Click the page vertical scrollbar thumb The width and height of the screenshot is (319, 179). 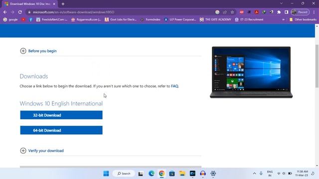(x=317, y=66)
